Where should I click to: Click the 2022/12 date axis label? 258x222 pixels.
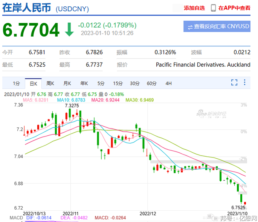pos(148,214)
